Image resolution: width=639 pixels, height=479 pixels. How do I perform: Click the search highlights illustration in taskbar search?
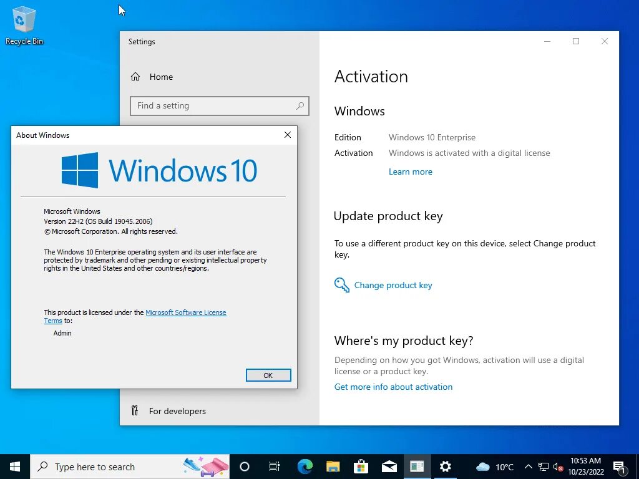click(x=206, y=467)
